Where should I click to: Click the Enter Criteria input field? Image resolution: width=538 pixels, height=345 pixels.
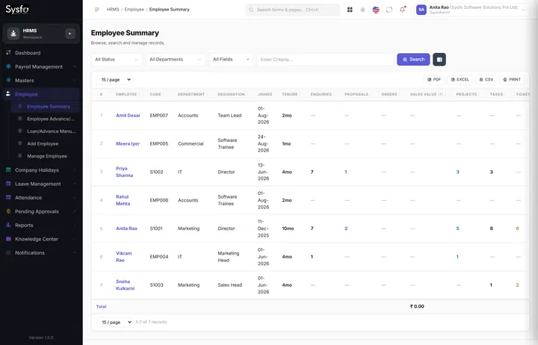pos(325,59)
